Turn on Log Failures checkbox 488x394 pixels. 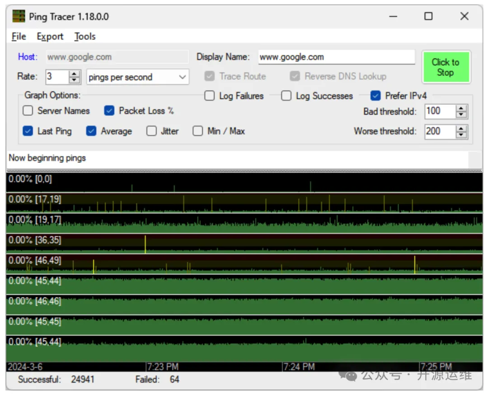pyautogui.click(x=209, y=96)
